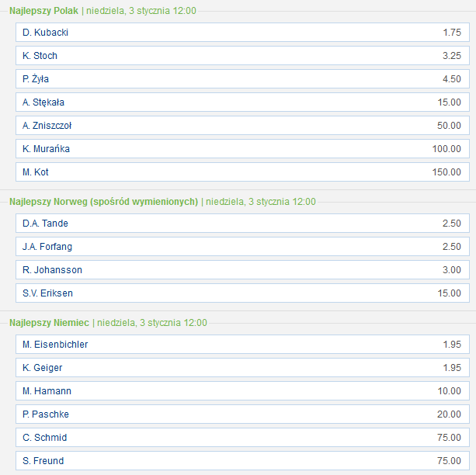Select A. Zniszczoł at 50.00 odds

click(x=242, y=126)
